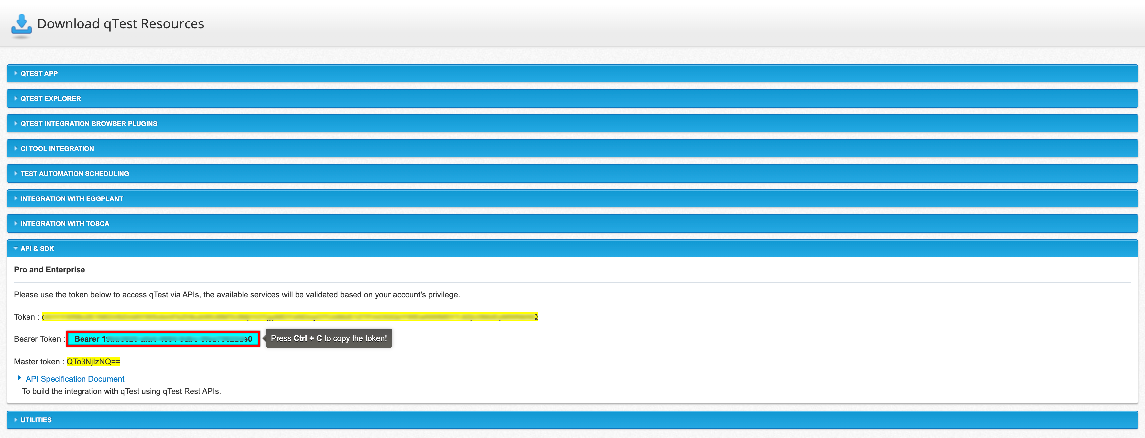Open the API Specification Document link
Image resolution: width=1145 pixels, height=438 pixels.
click(75, 379)
